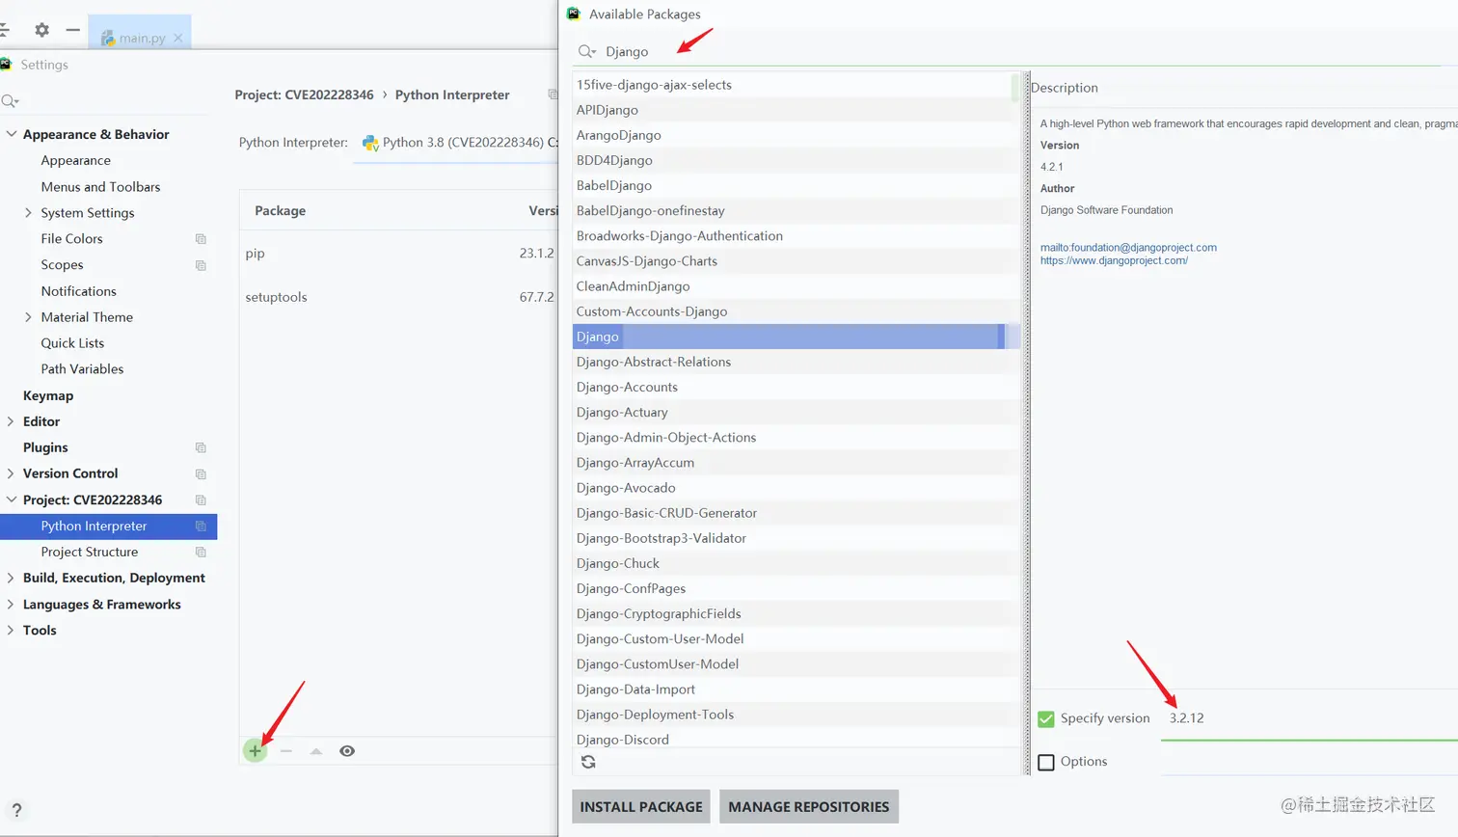Select the pip package row

(398, 254)
